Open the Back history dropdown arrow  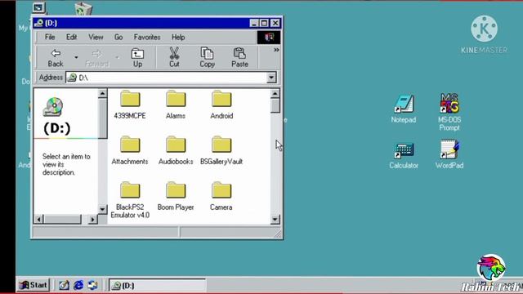[x=76, y=58]
